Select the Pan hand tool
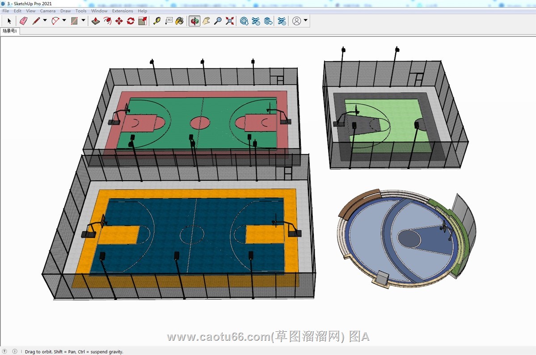The width and height of the screenshot is (536, 355). point(206,21)
